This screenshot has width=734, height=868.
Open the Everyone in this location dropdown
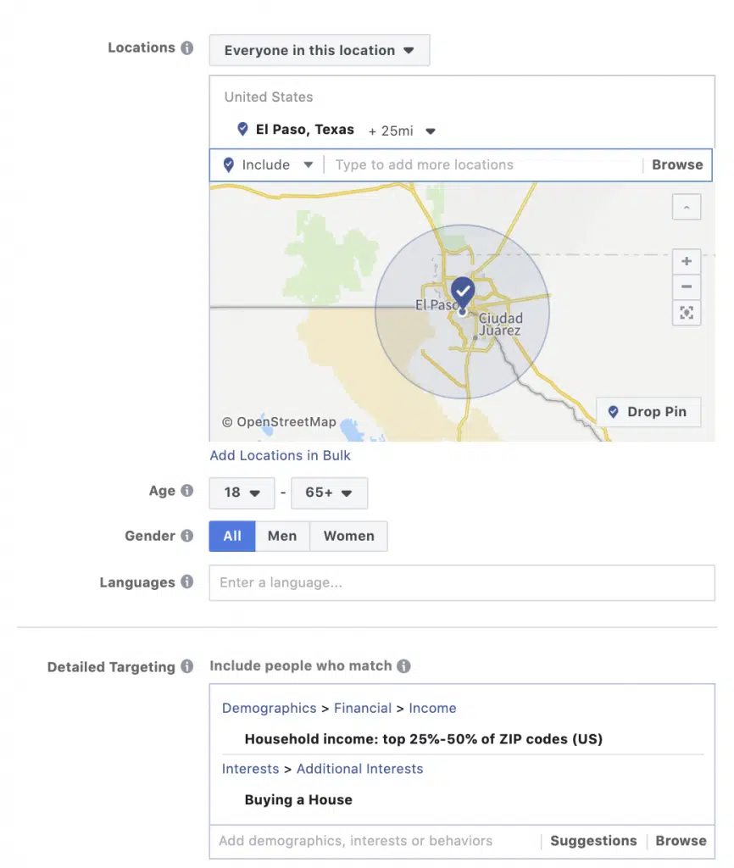319,50
